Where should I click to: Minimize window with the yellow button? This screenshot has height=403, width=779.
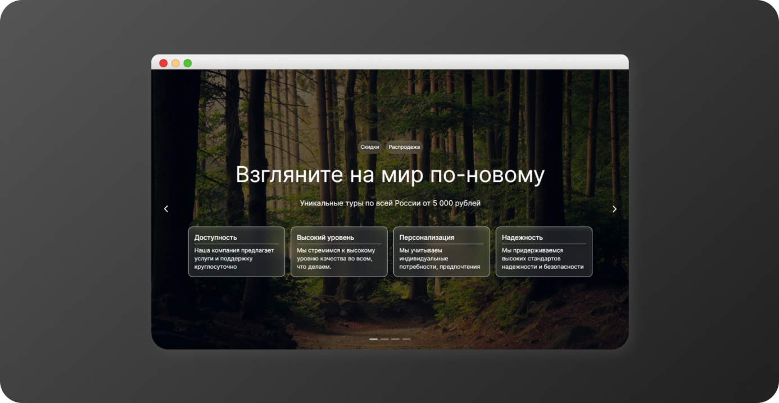pyautogui.click(x=175, y=63)
